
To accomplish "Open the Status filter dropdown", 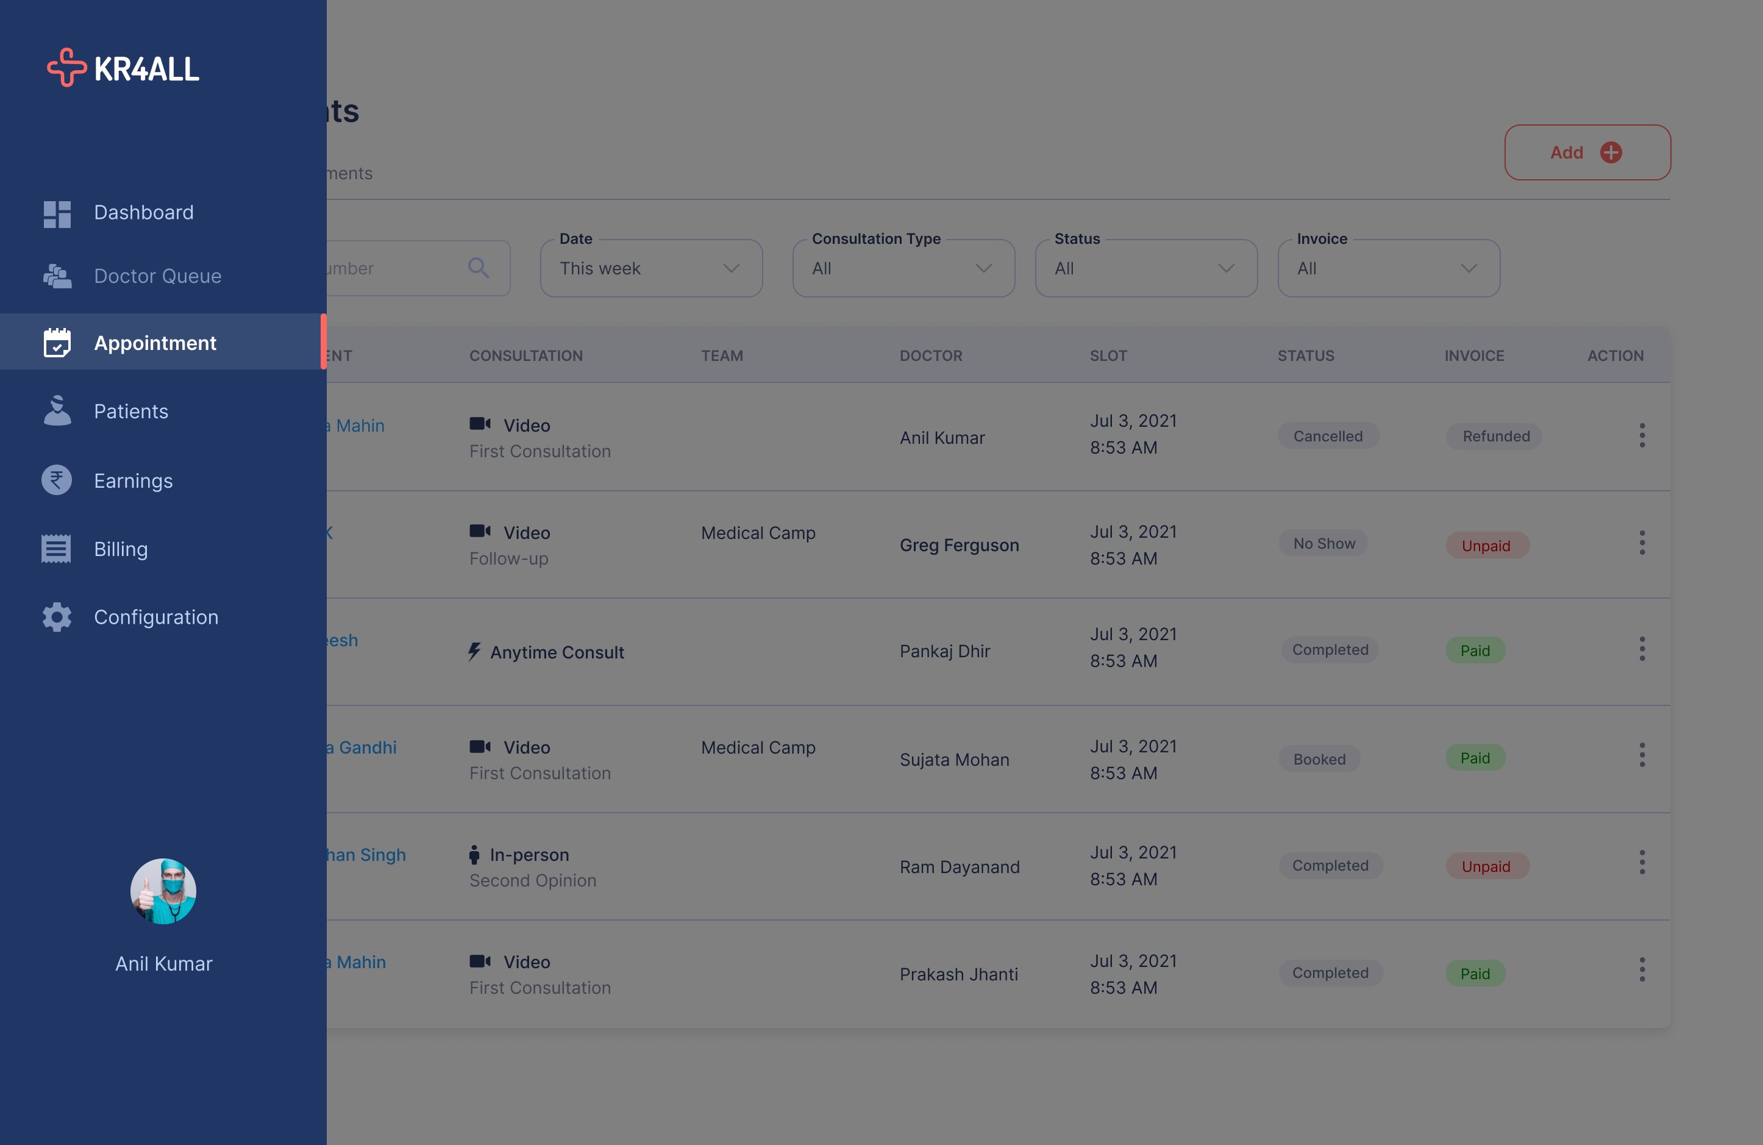I will coord(1146,268).
